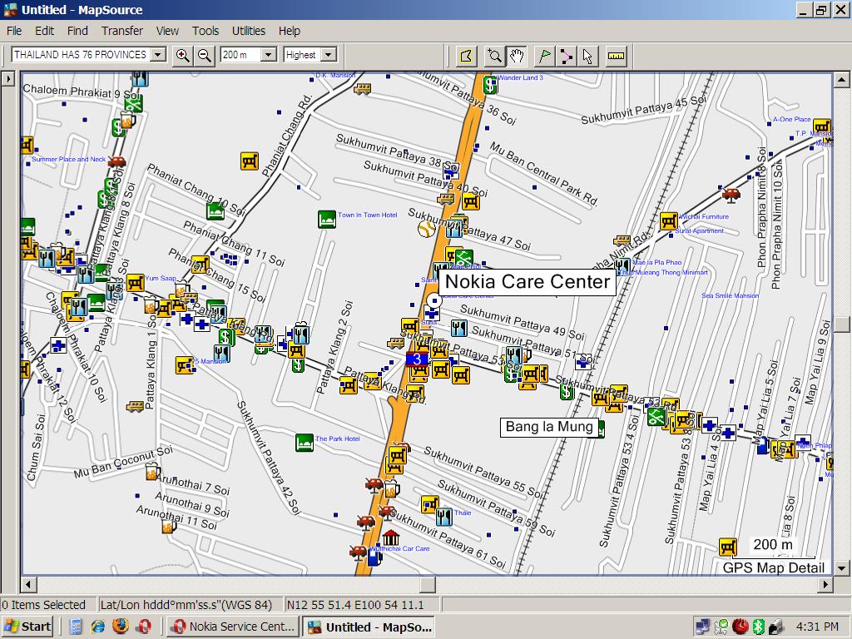
Task: Click the dollar bank icon near Wander Land 3
Action: pyautogui.click(x=491, y=85)
